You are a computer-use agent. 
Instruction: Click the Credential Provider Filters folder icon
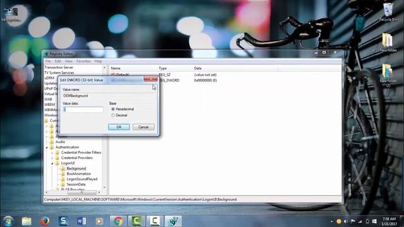pyautogui.click(x=57, y=153)
